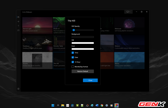This screenshot has width=168, height=108.
Task: Select Medusae wallpaper thumbnail
Action: (x=129, y=26)
